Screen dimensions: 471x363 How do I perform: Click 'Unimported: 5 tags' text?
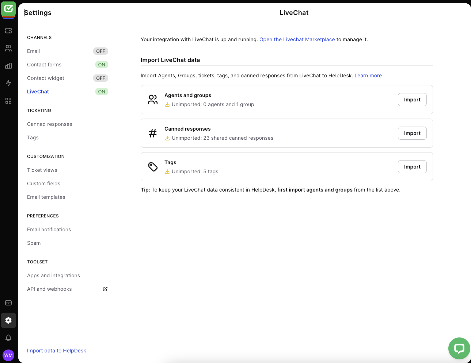pos(195,171)
